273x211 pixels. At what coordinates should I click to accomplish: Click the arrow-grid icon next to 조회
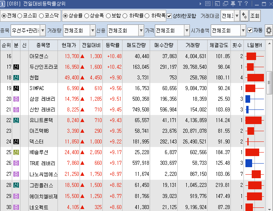(x=244, y=16)
